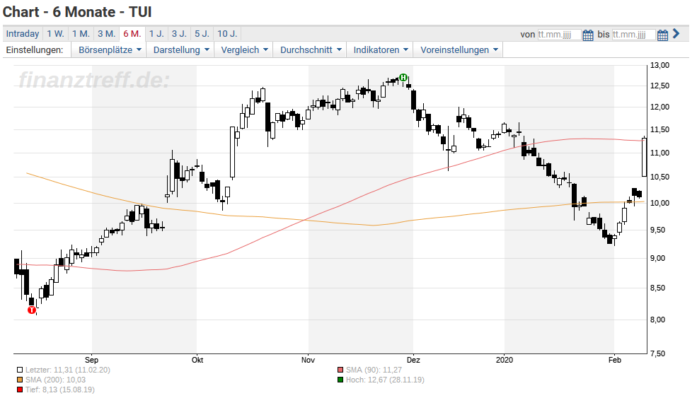Focus the 'von' start date input field
The width and height of the screenshot is (697, 398).
559,35
